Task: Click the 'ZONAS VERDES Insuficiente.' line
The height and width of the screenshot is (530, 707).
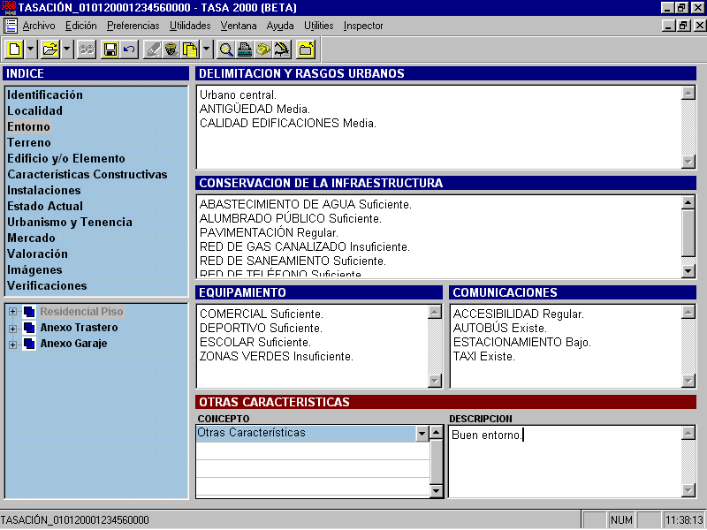Action: point(277,357)
